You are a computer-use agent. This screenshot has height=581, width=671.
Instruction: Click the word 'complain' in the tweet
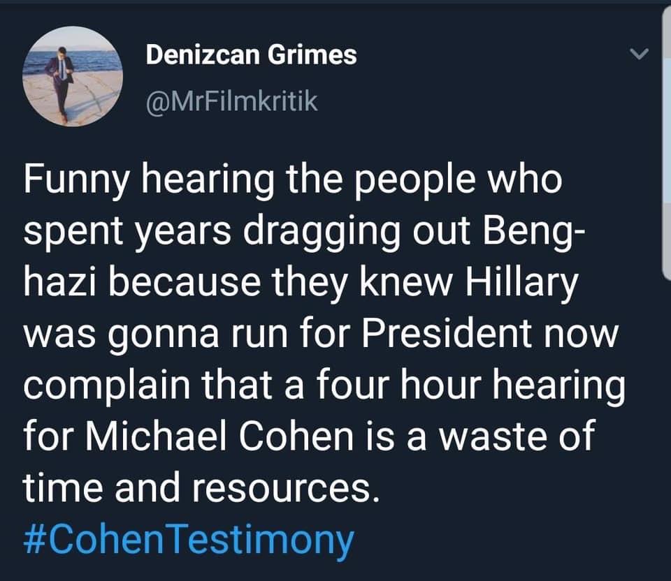(107, 386)
